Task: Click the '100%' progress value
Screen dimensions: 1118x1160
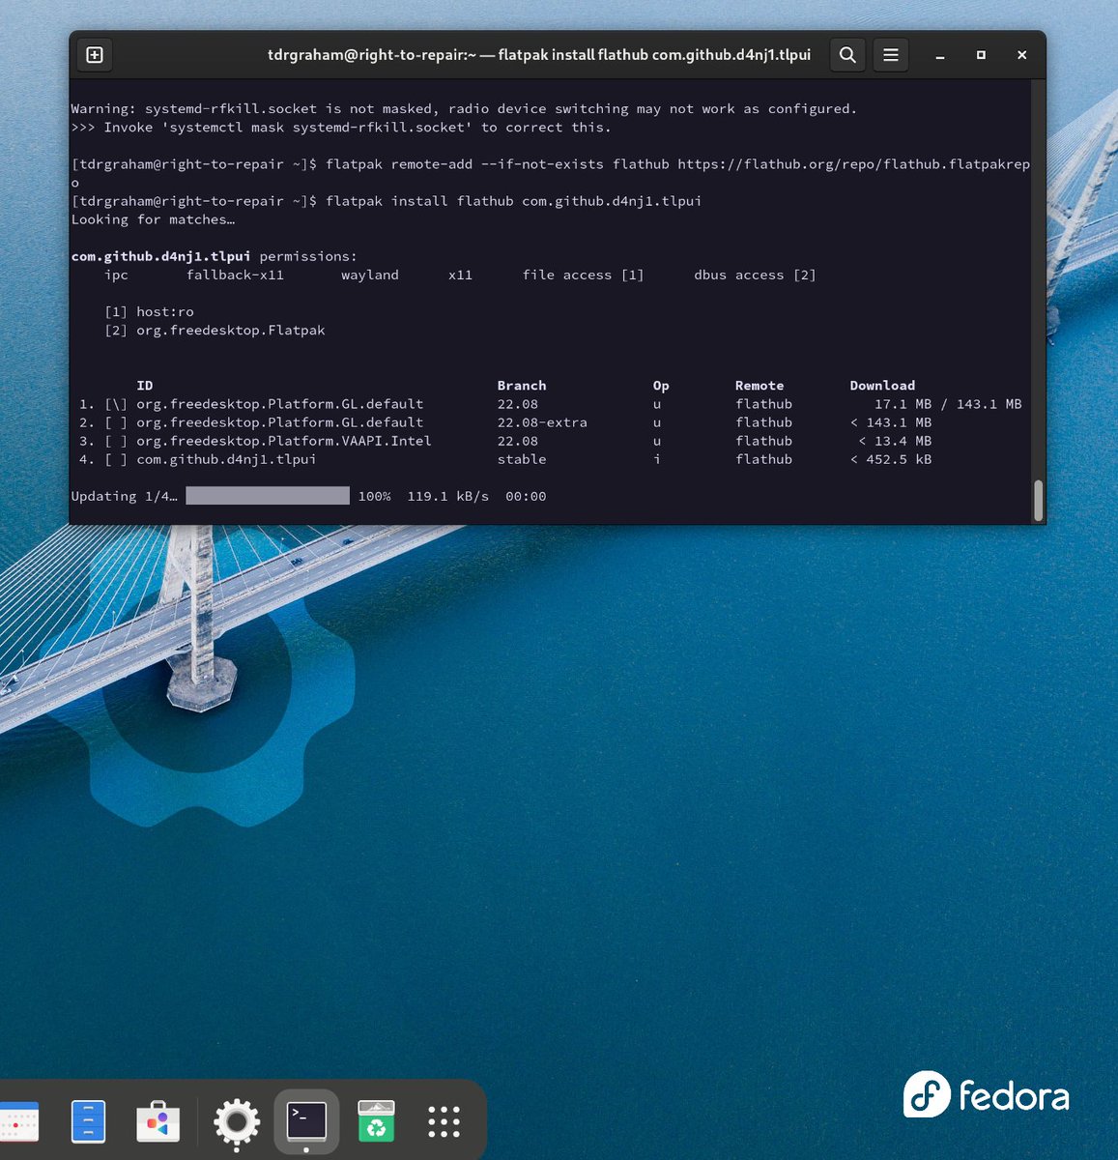Action: [374, 496]
